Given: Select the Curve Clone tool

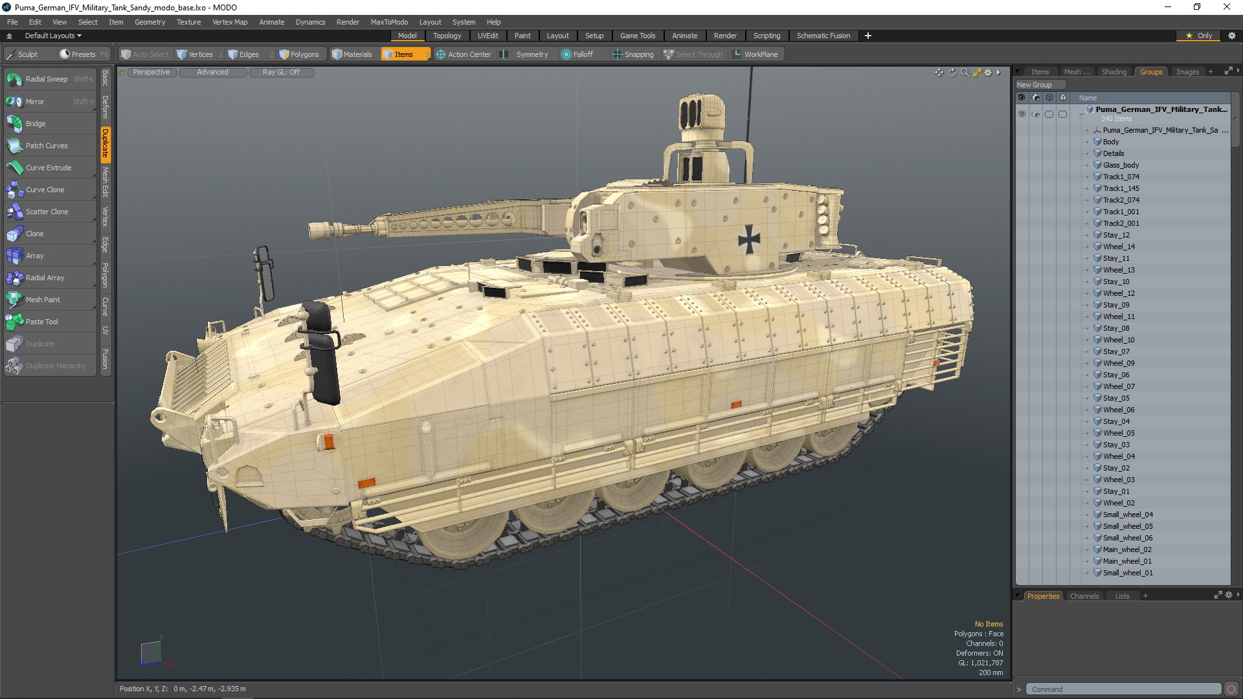Looking at the screenshot, I should [50, 190].
